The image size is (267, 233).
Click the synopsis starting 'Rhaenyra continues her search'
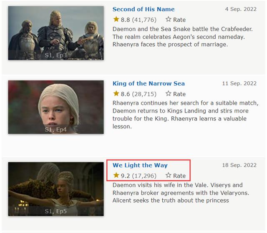(186, 115)
